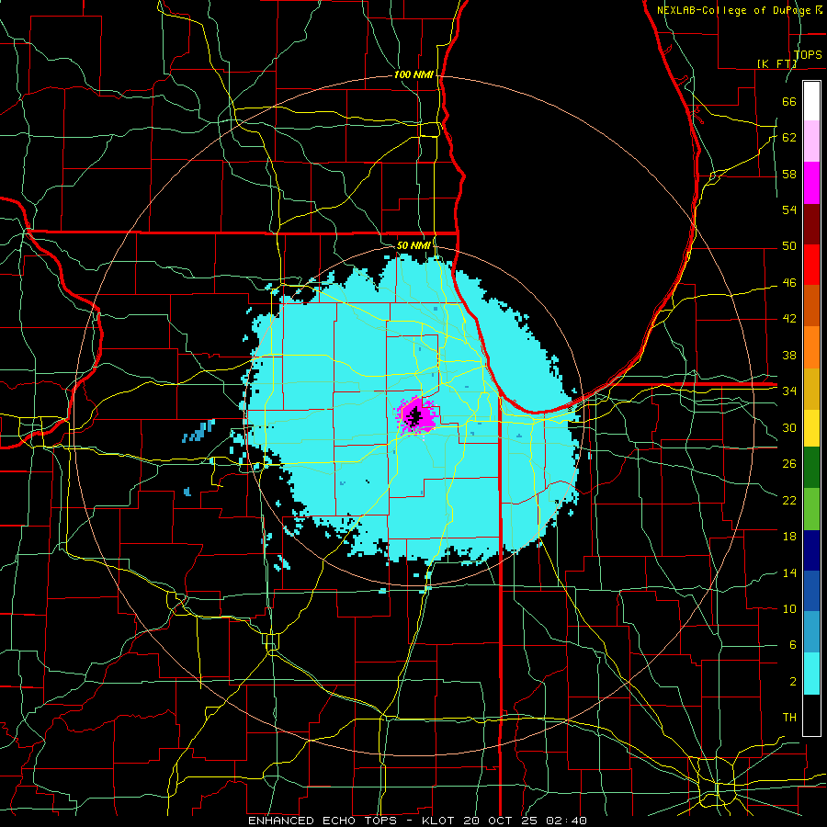Click the KLOT station identifier

click(x=439, y=821)
